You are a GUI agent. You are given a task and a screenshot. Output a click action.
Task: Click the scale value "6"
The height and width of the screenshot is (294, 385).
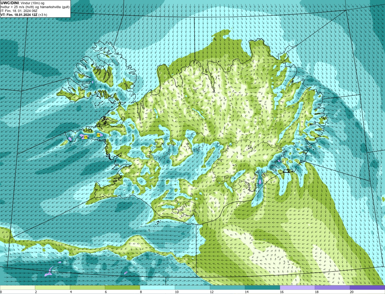[x=106, y=292]
